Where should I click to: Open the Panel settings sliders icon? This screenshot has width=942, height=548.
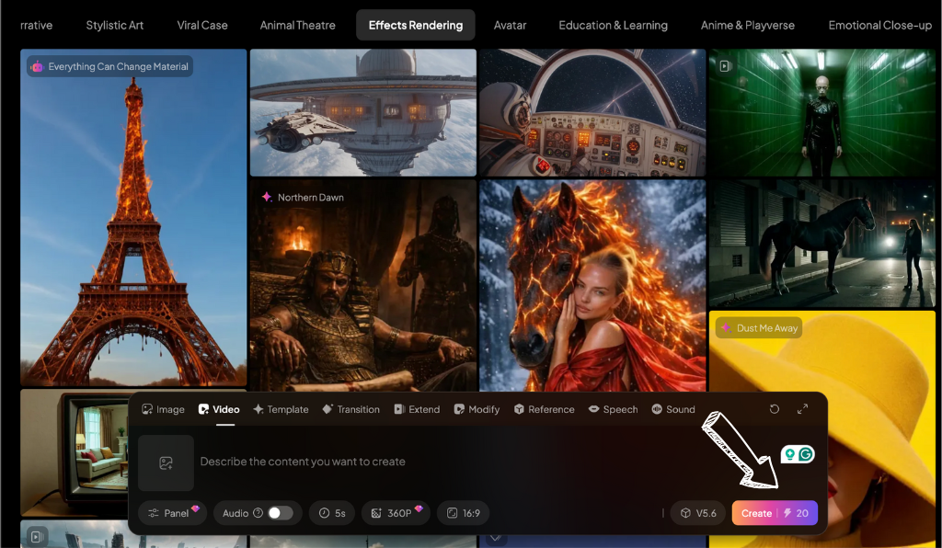tap(154, 513)
